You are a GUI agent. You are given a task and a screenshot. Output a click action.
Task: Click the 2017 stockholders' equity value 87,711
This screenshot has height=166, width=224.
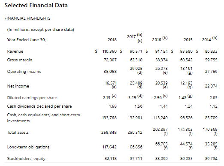coord(136,159)
